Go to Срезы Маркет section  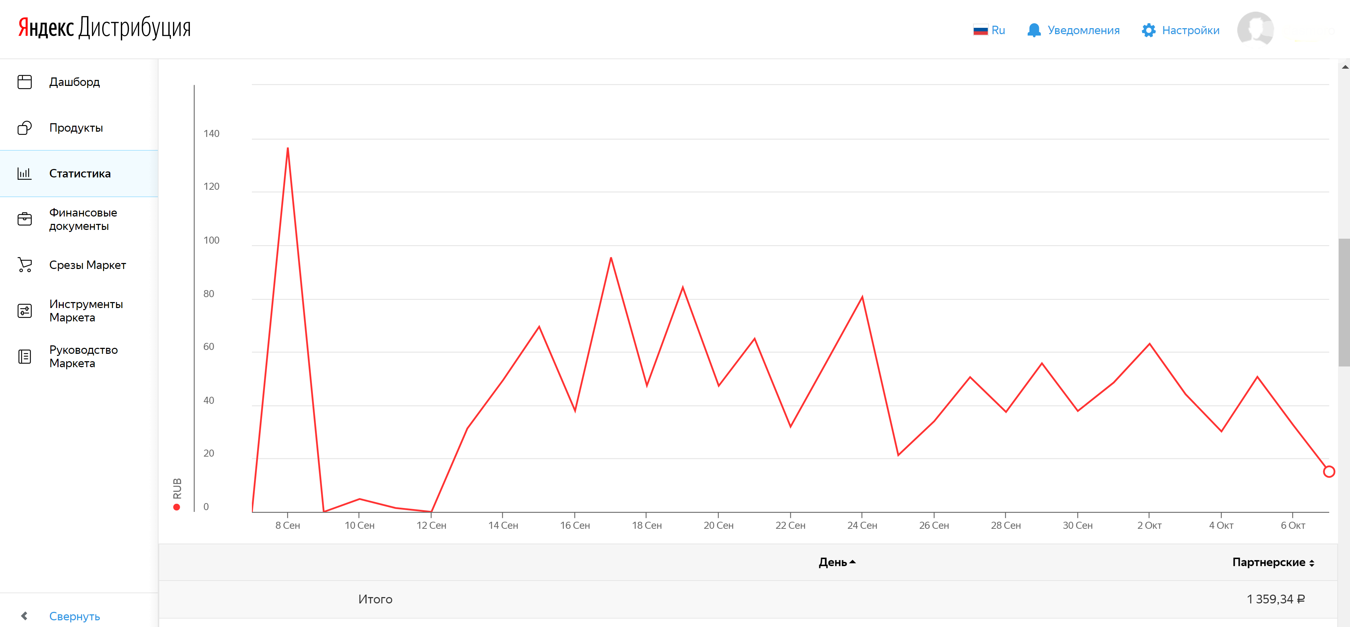[87, 264]
